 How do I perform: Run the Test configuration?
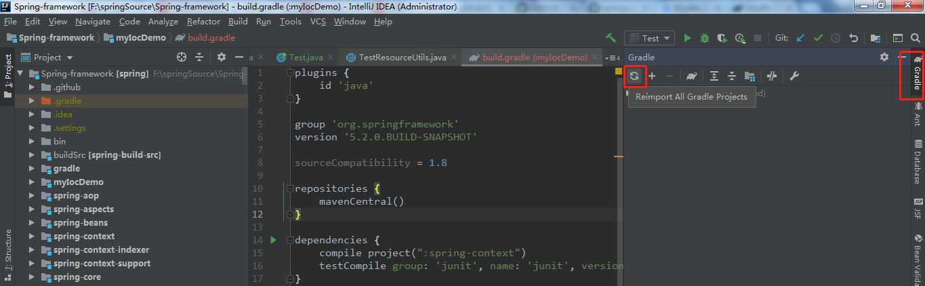688,38
